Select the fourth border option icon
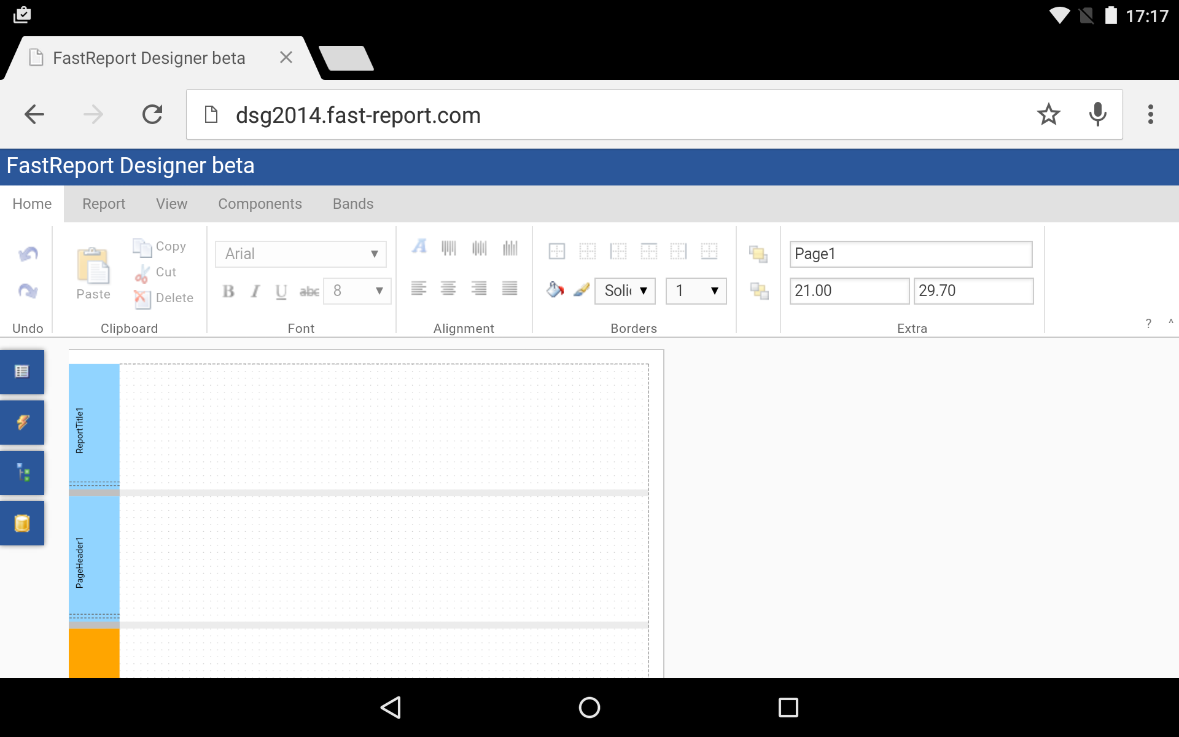This screenshot has height=737, width=1179. pyautogui.click(x=649, y=251)
